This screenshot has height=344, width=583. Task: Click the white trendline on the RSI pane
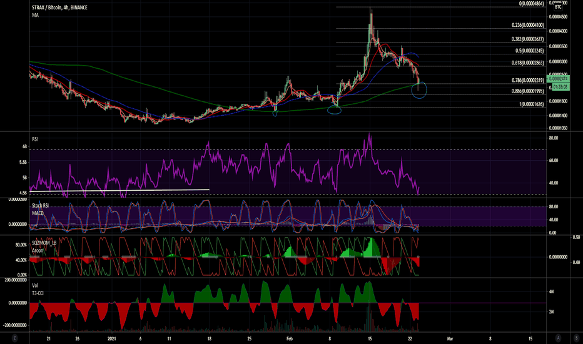[x=119, y=190]
